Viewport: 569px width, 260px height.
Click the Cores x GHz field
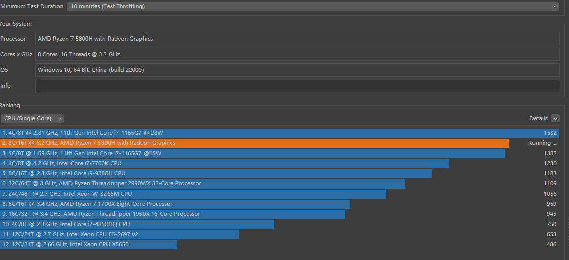298,54
